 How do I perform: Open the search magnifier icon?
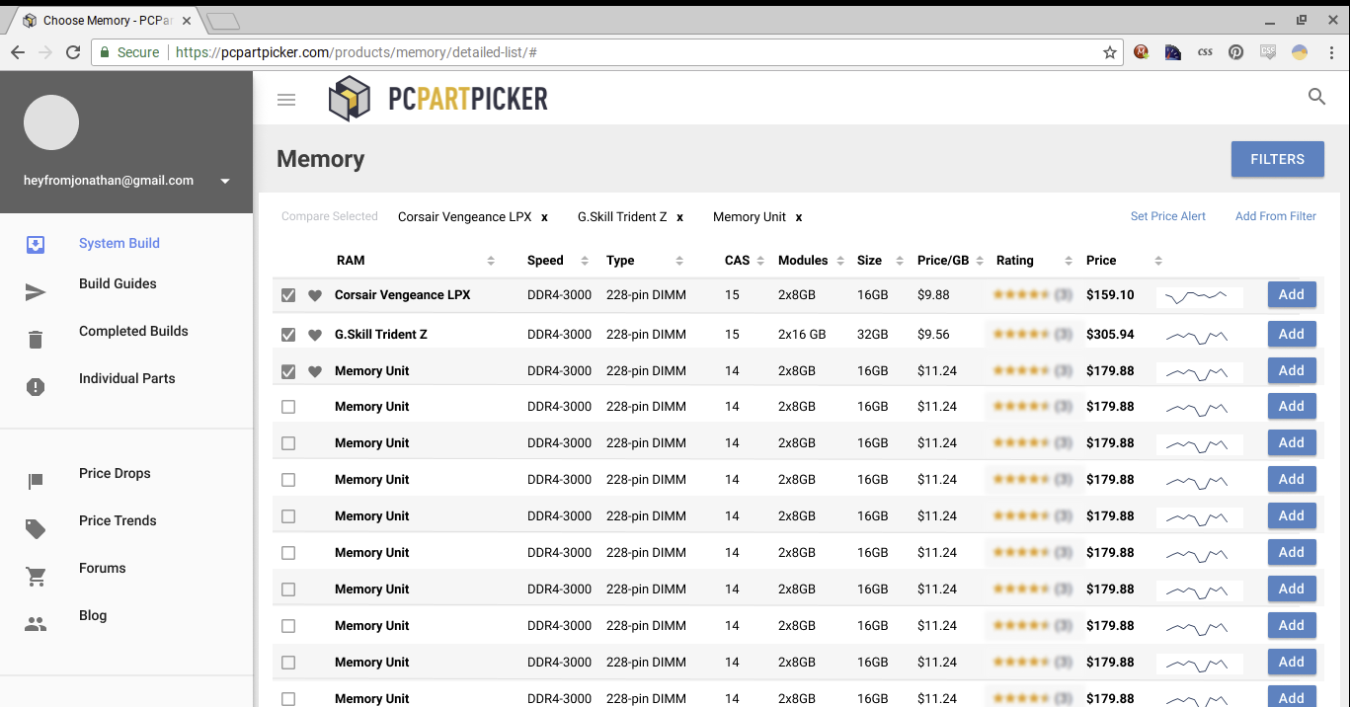pyautogui.click(x=1316, y=97)
